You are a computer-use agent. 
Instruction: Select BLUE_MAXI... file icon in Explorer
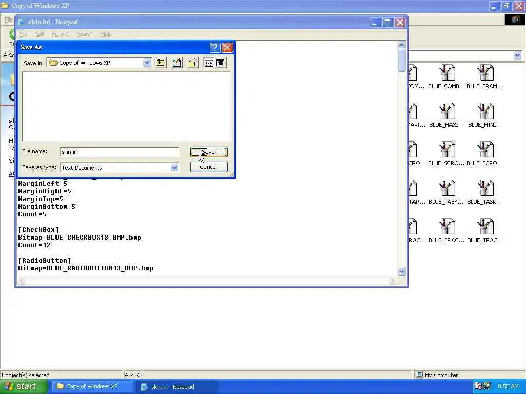click(446, 115)
